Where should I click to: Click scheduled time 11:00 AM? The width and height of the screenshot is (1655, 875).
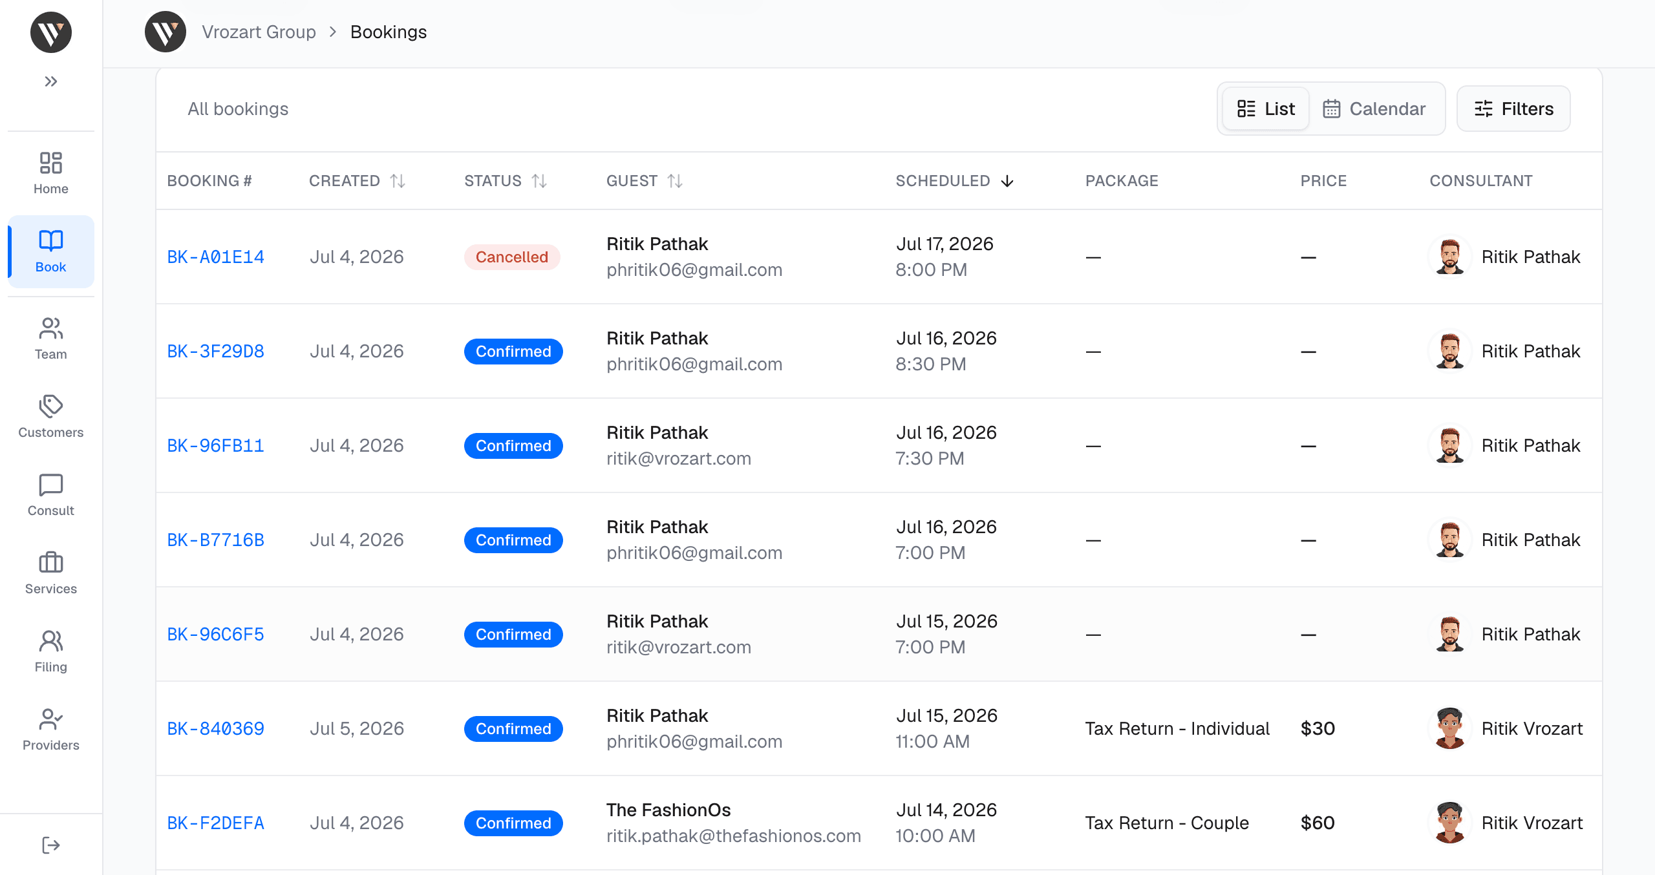pos(932,742)
